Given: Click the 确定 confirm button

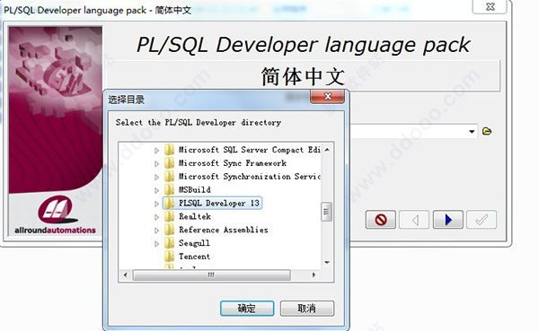Looking at the screenshot, I should [247, 309].
